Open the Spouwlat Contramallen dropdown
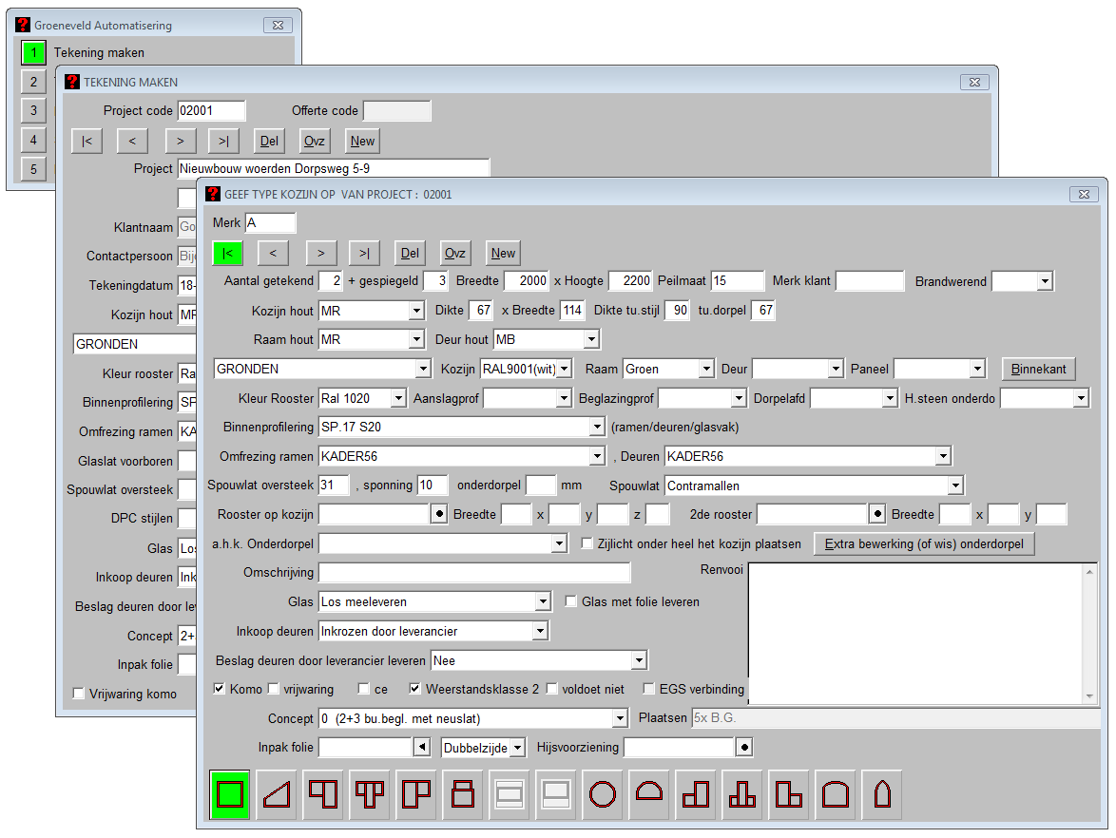1116x838 pixels. pos(955,486)
